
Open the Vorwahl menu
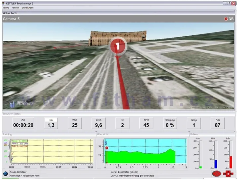pos(16,7)
